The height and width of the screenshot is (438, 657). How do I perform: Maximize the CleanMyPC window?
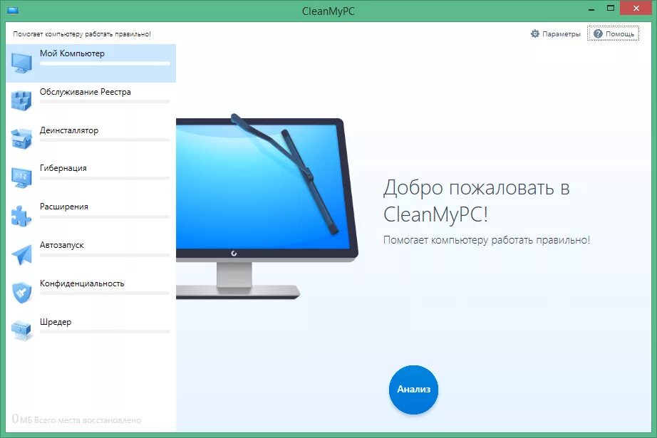click(x=611, y=9)
